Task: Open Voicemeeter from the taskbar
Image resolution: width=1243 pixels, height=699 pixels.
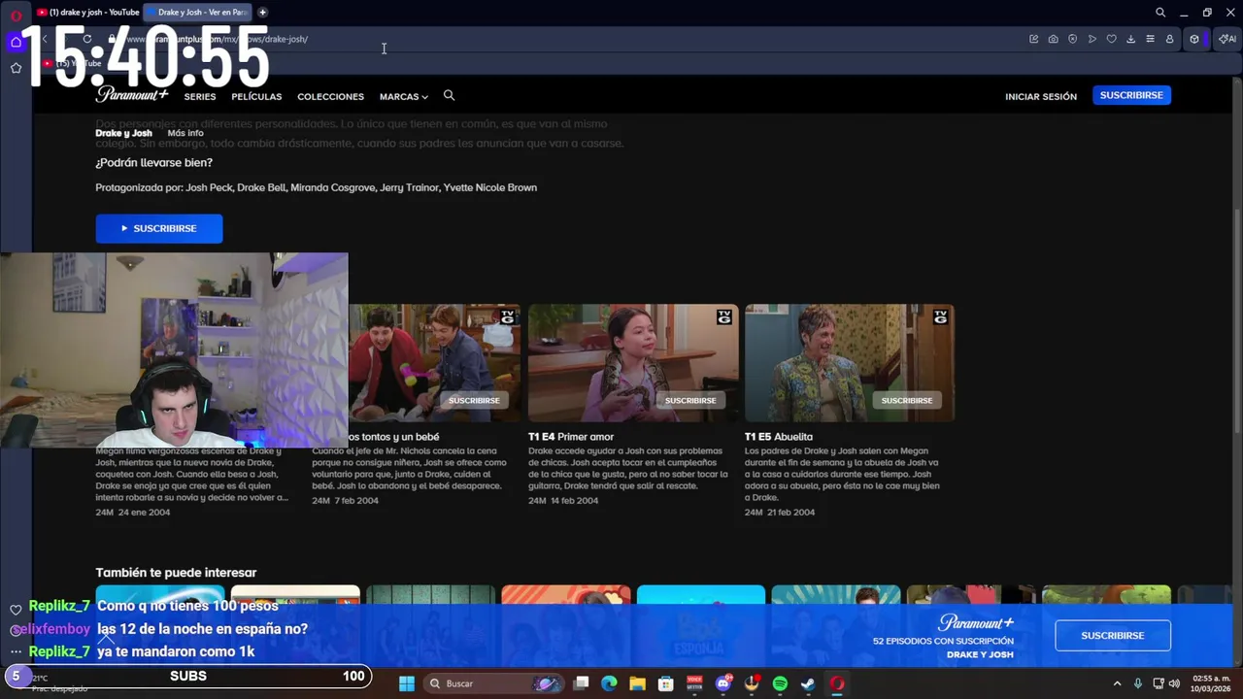Action: click(694, 683)
